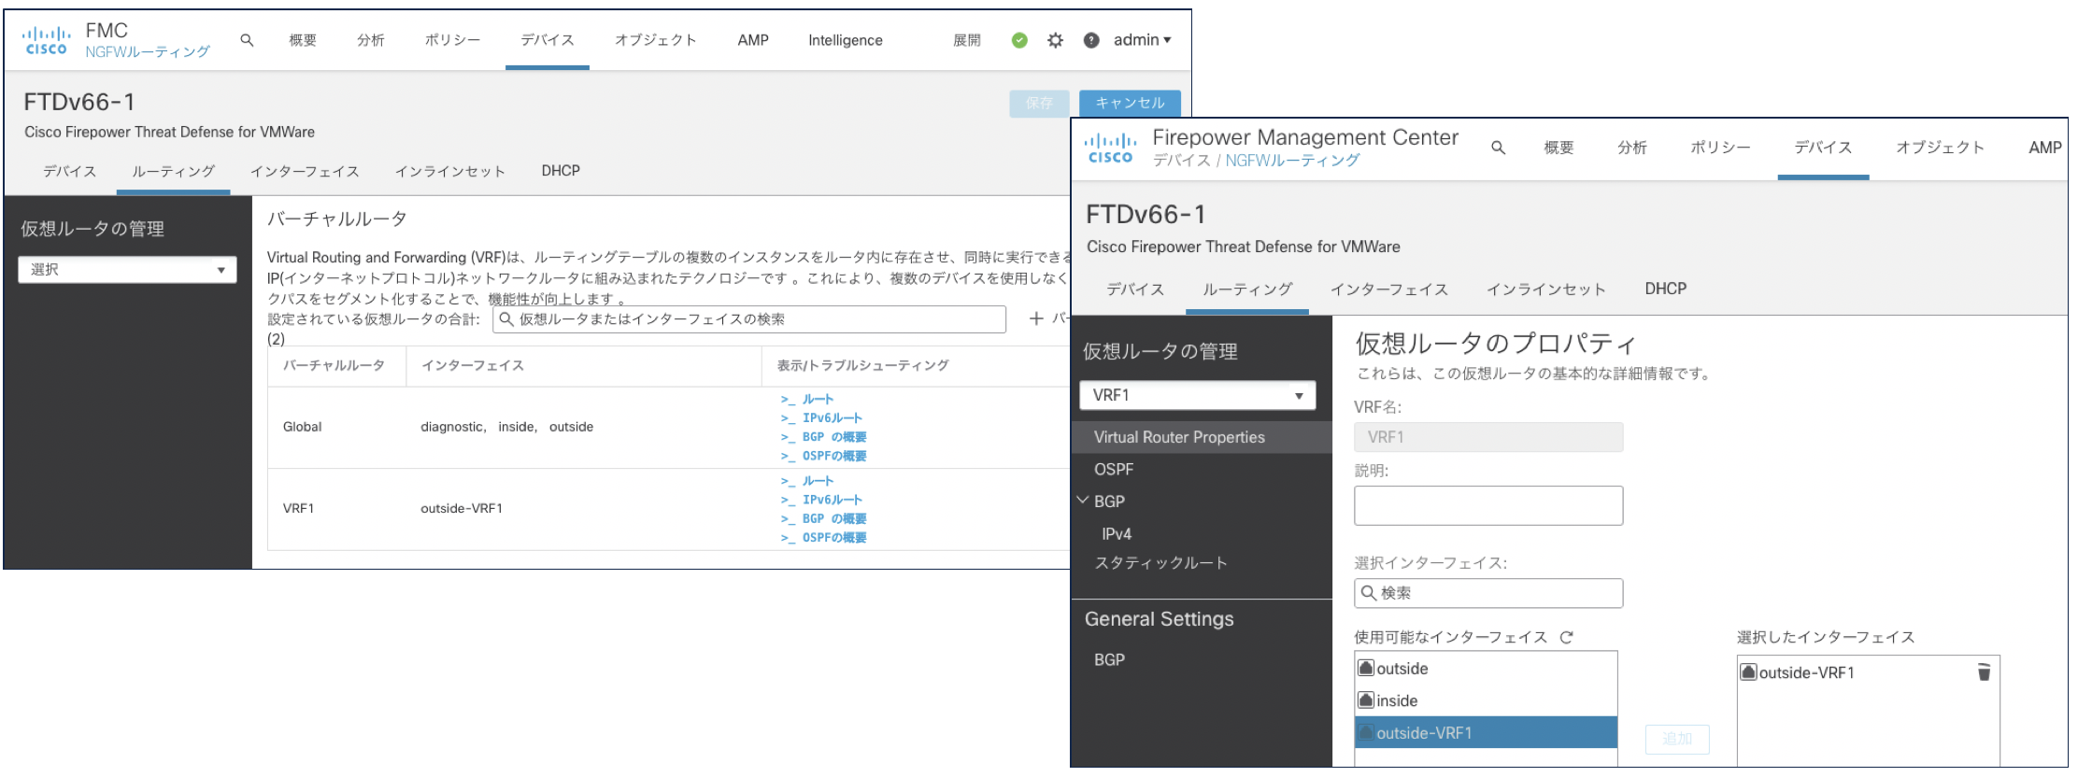Click the refresh icon beside 使用可能なインターフェイス

tap(1567, 637)
